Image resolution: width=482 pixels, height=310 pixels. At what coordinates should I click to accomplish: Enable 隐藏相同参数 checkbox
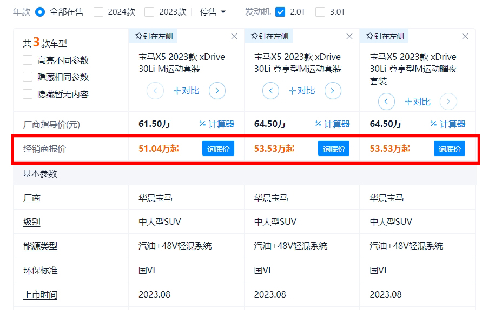28,77
